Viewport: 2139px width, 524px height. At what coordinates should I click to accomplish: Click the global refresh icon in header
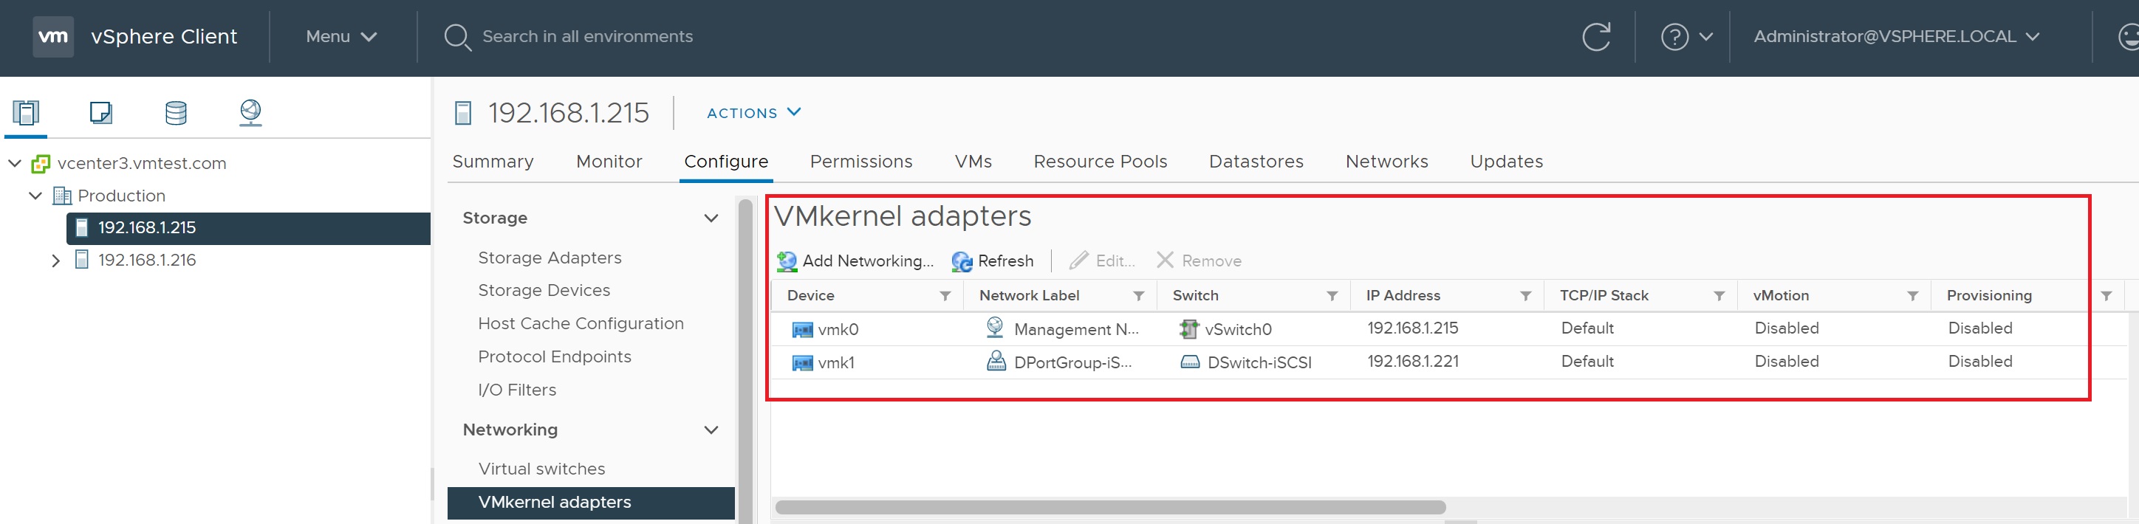[1595, 36]
